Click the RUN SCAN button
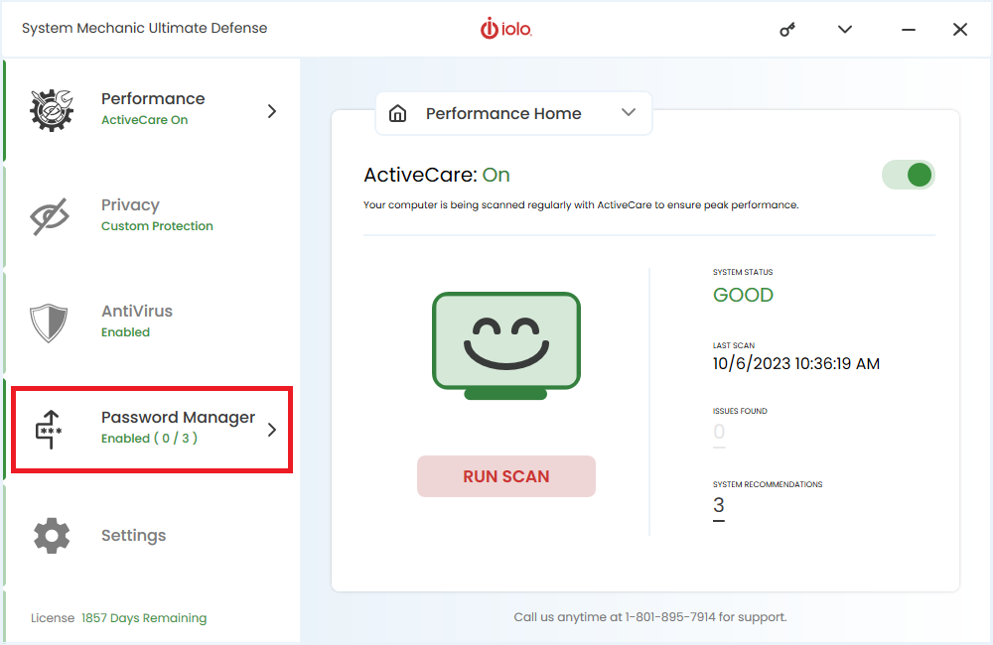Screen dimensions: 993x645 tap(506, 476)
